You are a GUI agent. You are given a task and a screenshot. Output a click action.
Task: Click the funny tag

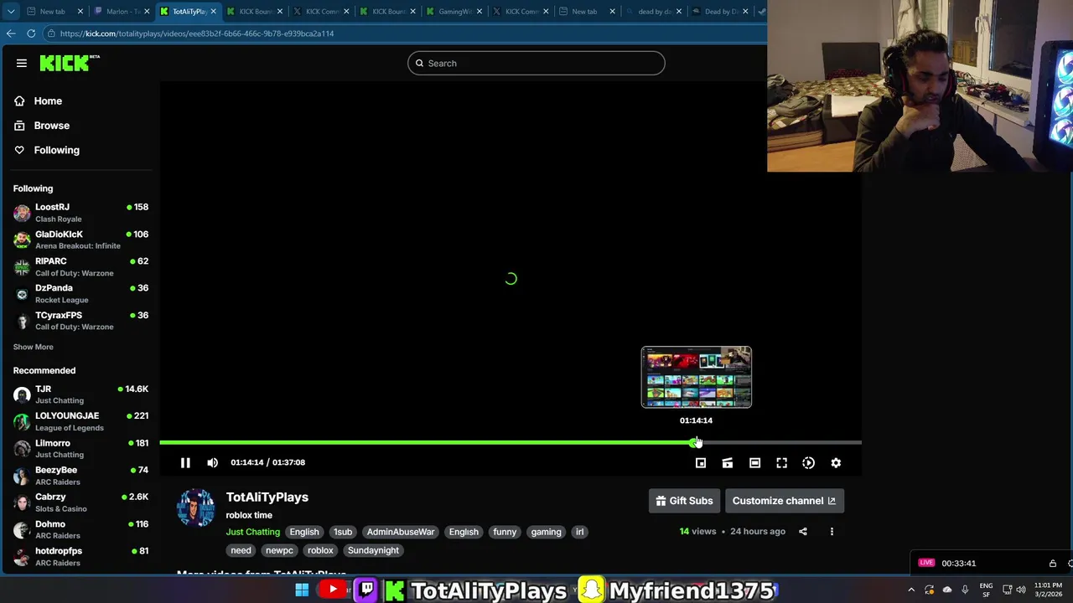tap(505, 532)
